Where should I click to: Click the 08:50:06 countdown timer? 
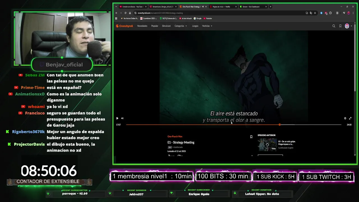(49, 171)
